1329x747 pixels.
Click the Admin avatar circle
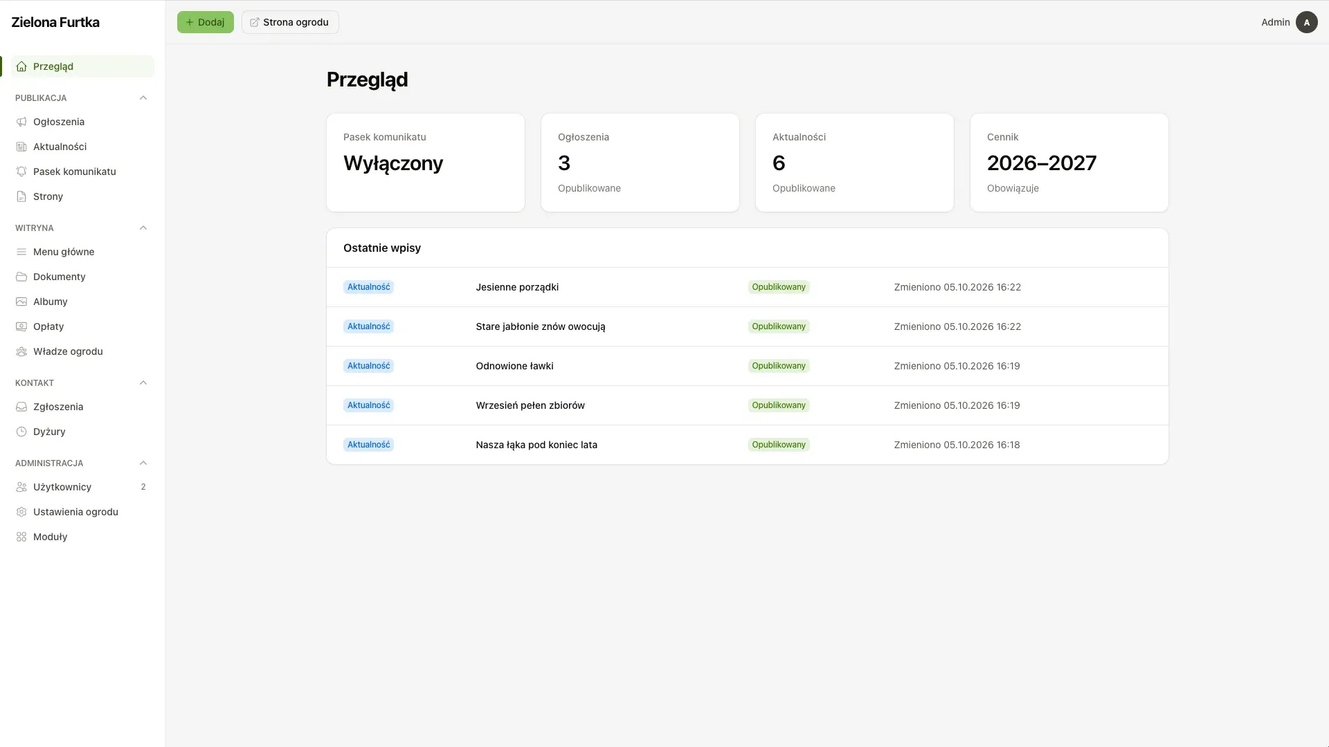pyautogui.click(x=1306, y=22)
